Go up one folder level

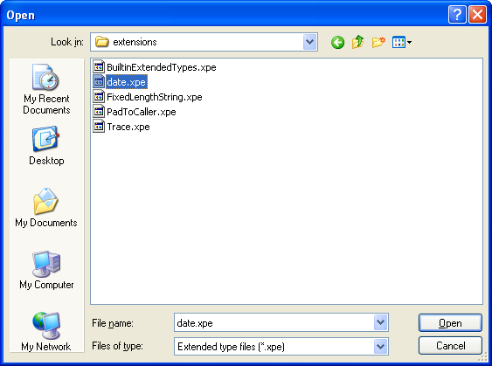pyautogui.click(x=357, y=42)
